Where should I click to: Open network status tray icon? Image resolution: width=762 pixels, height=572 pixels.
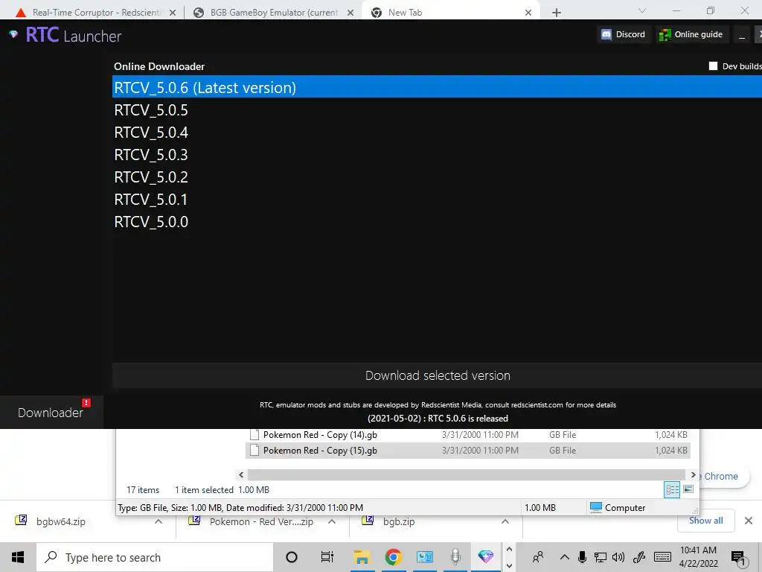coord(601,557)
